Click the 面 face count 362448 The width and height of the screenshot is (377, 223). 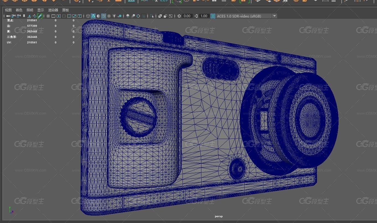(x=32, y=31)
